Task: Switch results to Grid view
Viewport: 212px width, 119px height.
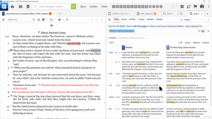Action: coord(180,43)
